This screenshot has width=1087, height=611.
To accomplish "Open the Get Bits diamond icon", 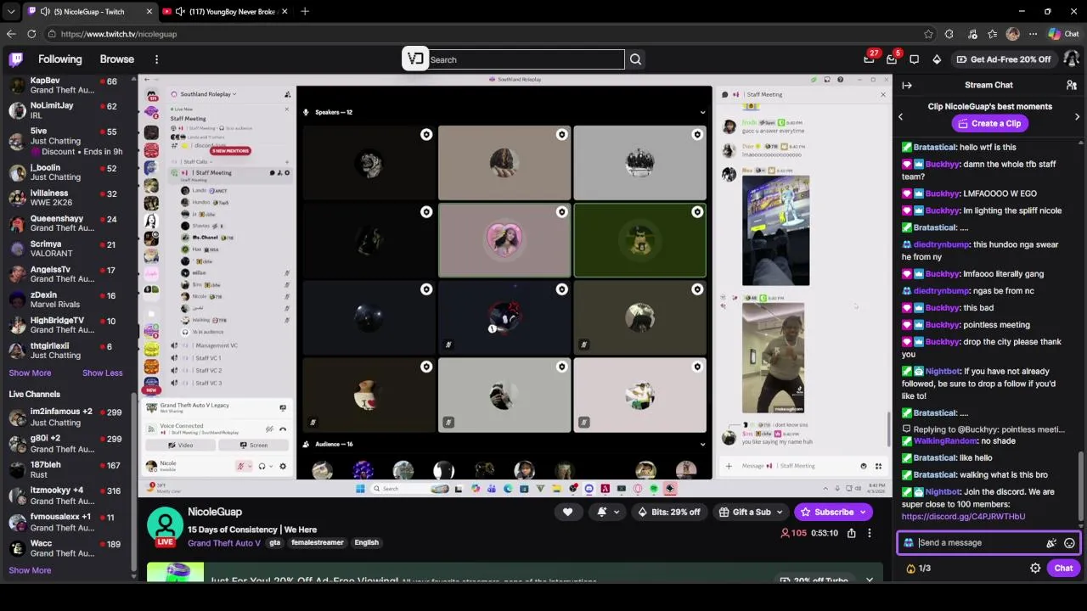I will tap(937, 59).
